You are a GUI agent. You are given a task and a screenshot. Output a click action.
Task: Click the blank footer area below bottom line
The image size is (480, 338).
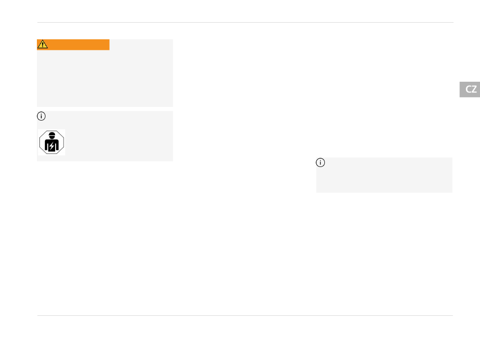coord(245,327)
